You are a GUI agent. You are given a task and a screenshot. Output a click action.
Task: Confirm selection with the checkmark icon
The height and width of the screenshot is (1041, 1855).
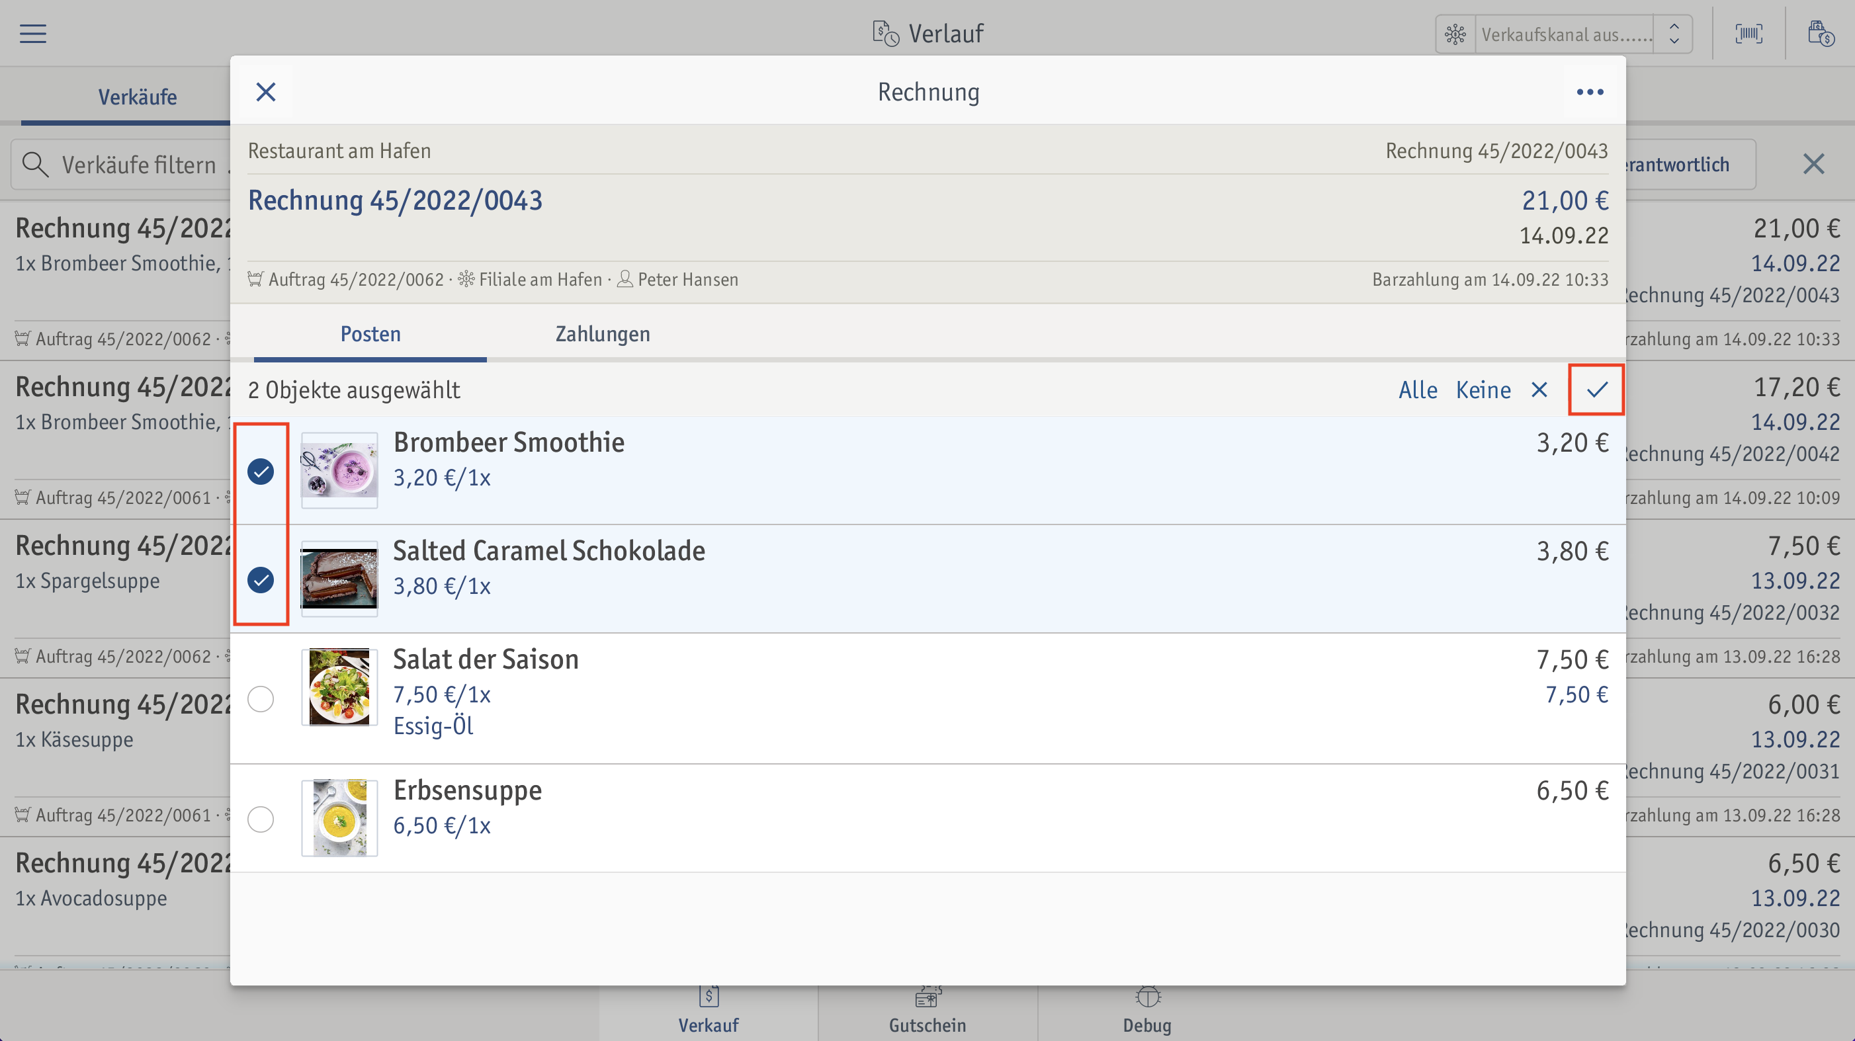click(x=1596, y=390)
